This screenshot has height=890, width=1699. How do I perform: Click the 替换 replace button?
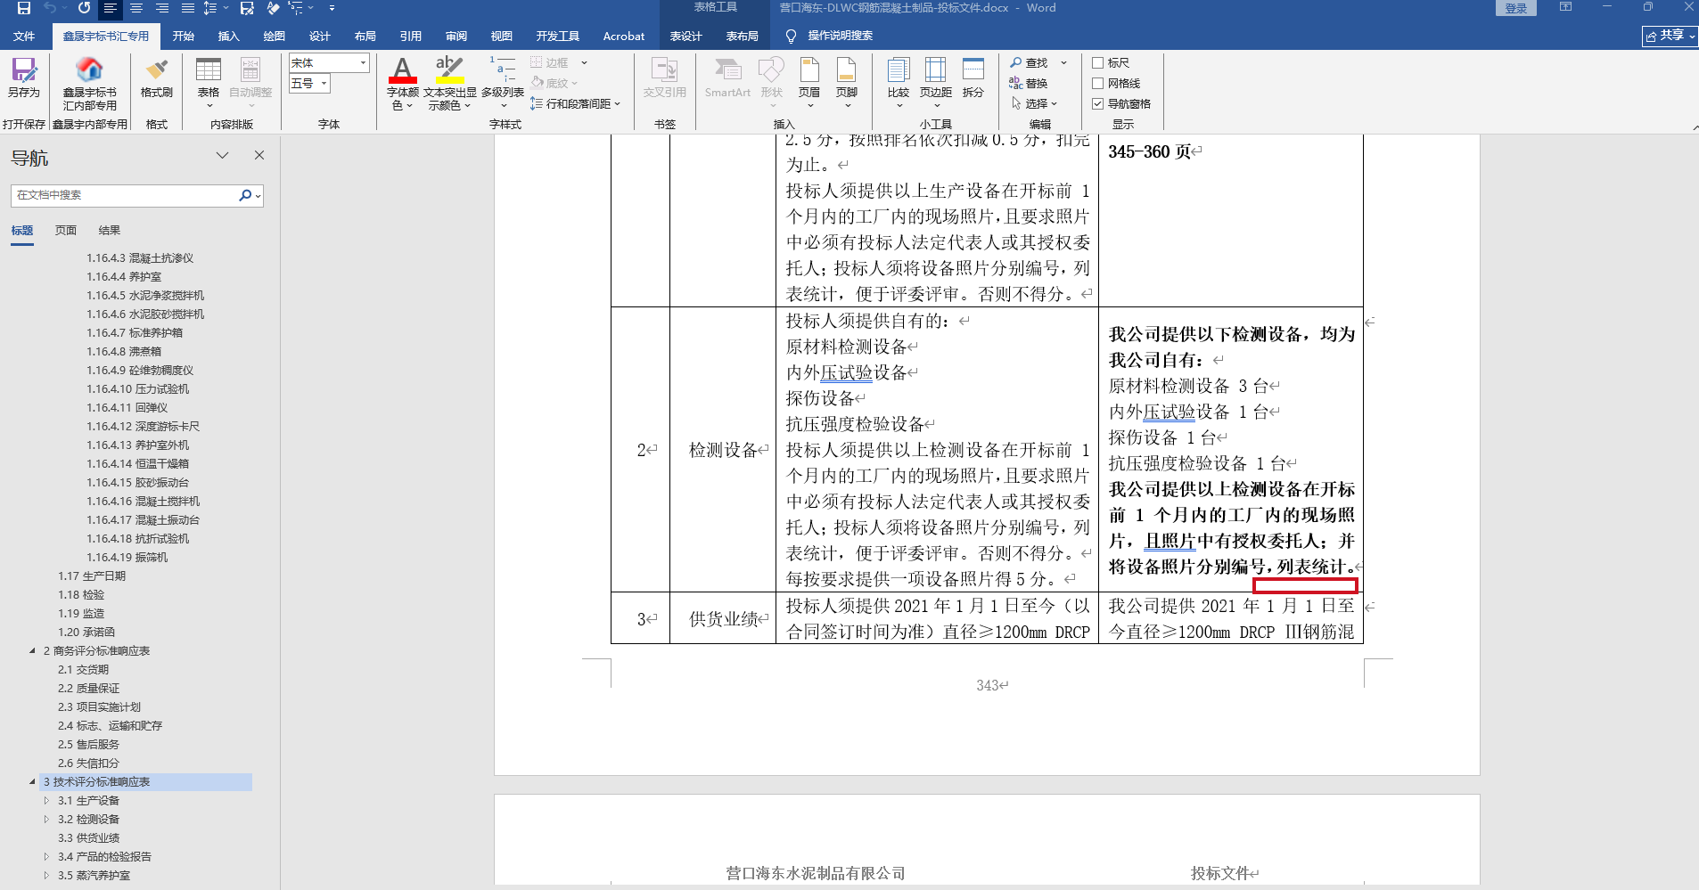(x=1029, y=84)
